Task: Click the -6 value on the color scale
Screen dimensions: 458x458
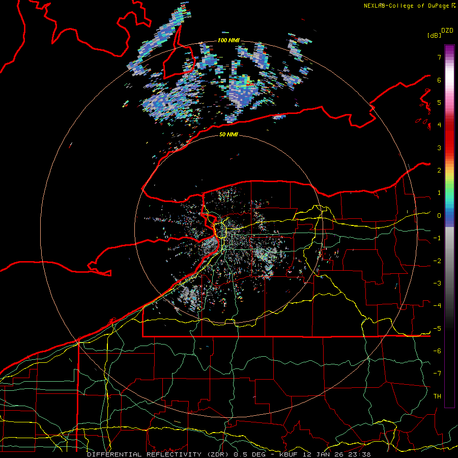Action: tap(437, 351)
